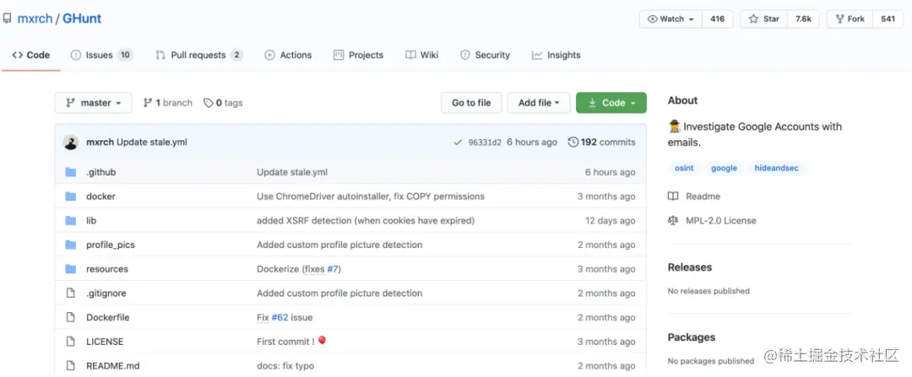Switch to the Pull requests tab
This screenshot has height=377, width=912.
click(x=199, y=55)
